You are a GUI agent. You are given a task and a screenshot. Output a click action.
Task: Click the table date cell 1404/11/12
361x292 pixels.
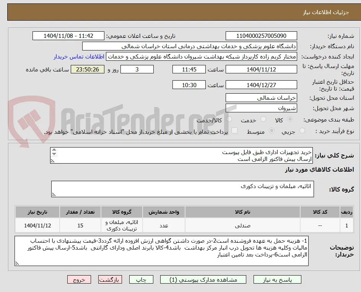pyautogui.click(x=37, y=225)
